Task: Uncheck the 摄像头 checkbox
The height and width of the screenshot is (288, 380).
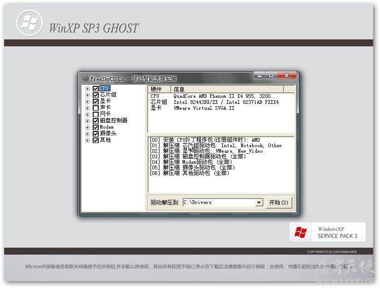Action: [x=95, y=134]
